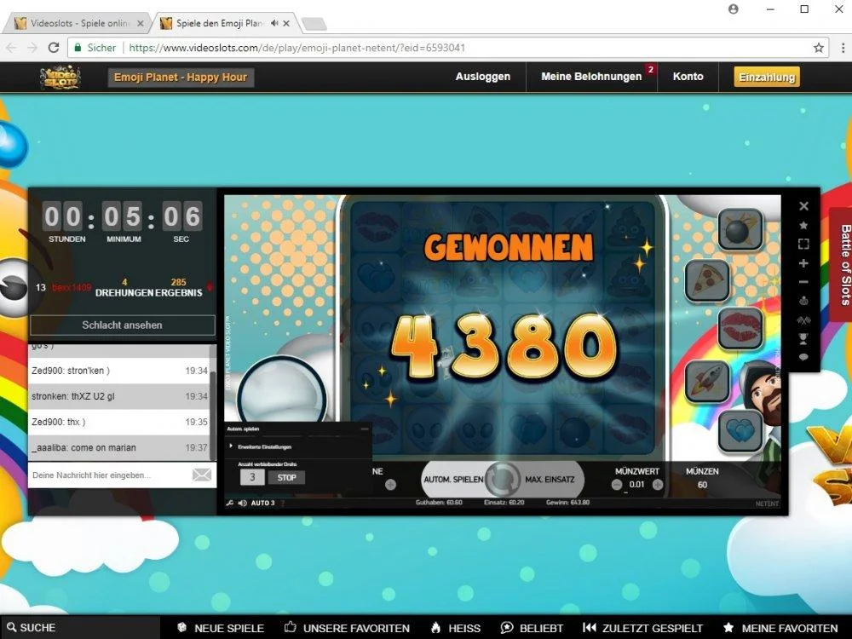Go back in browser

point(11,48)
